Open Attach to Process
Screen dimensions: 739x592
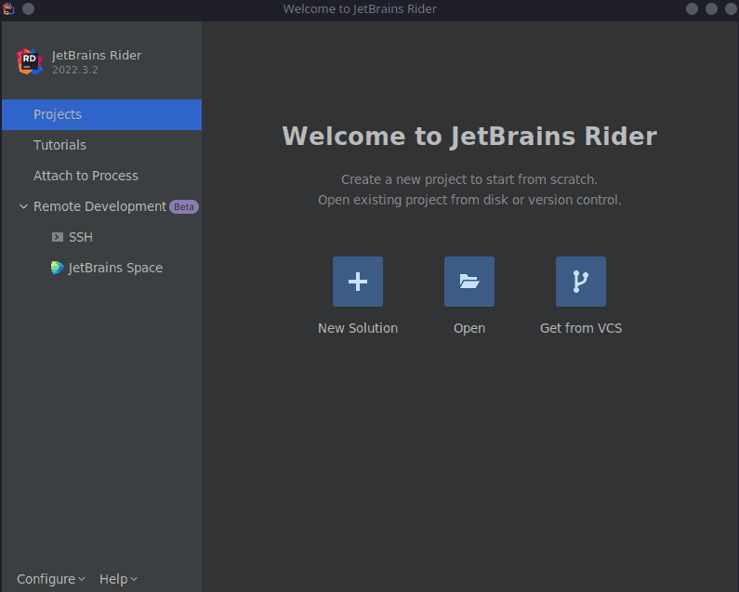102,176
